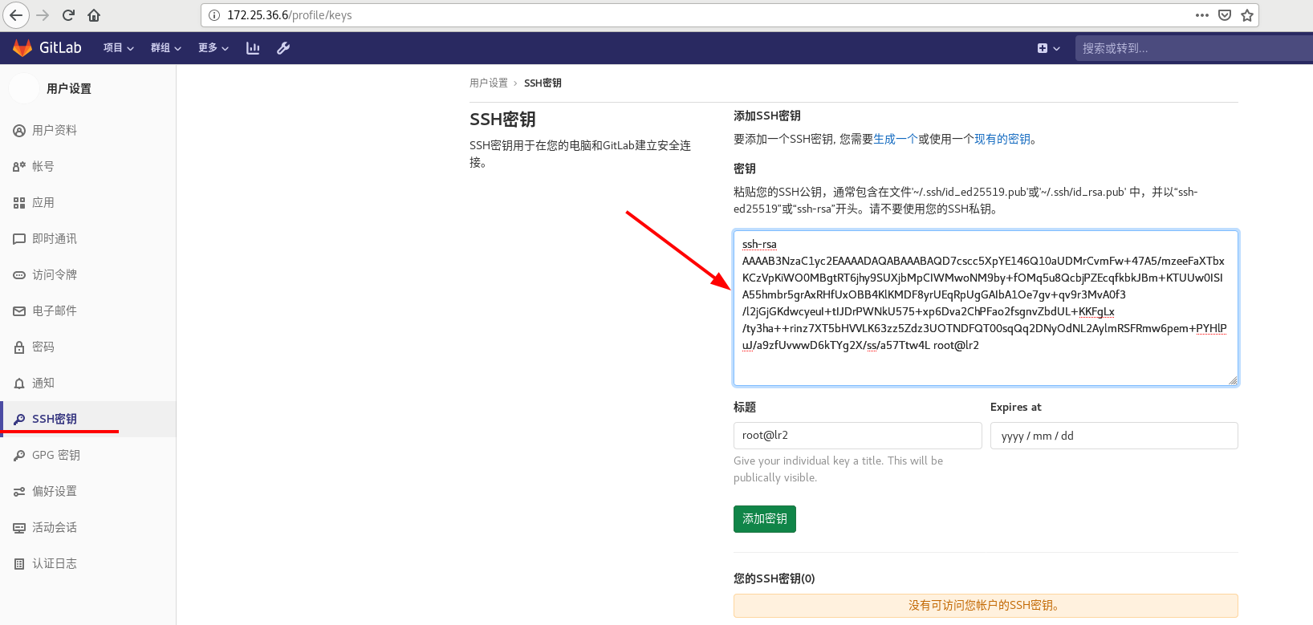The image size is (1313, 625).
Task: Reload the page
Action: pyautogui.click(x=69, y=15)
